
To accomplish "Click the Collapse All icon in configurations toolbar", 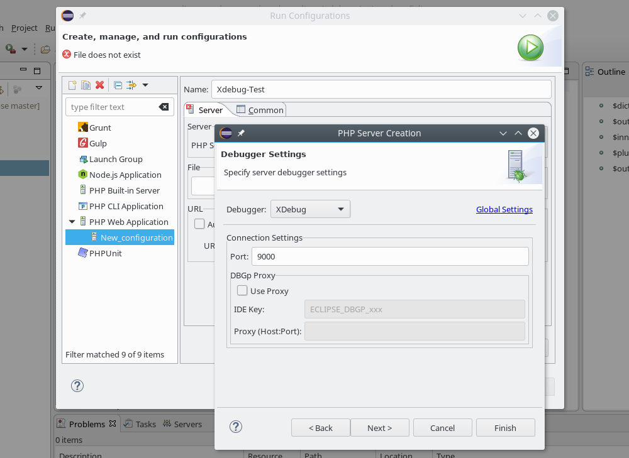I will click(118, 85).
